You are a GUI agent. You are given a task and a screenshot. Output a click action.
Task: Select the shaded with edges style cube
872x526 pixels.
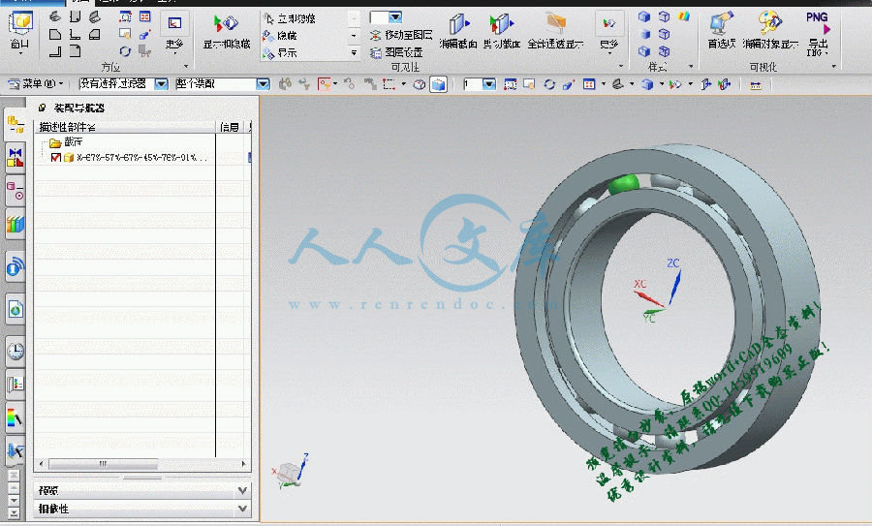pos(644,16)
